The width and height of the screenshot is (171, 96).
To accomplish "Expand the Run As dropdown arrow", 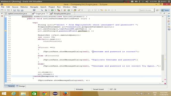I will coord(55,10).
